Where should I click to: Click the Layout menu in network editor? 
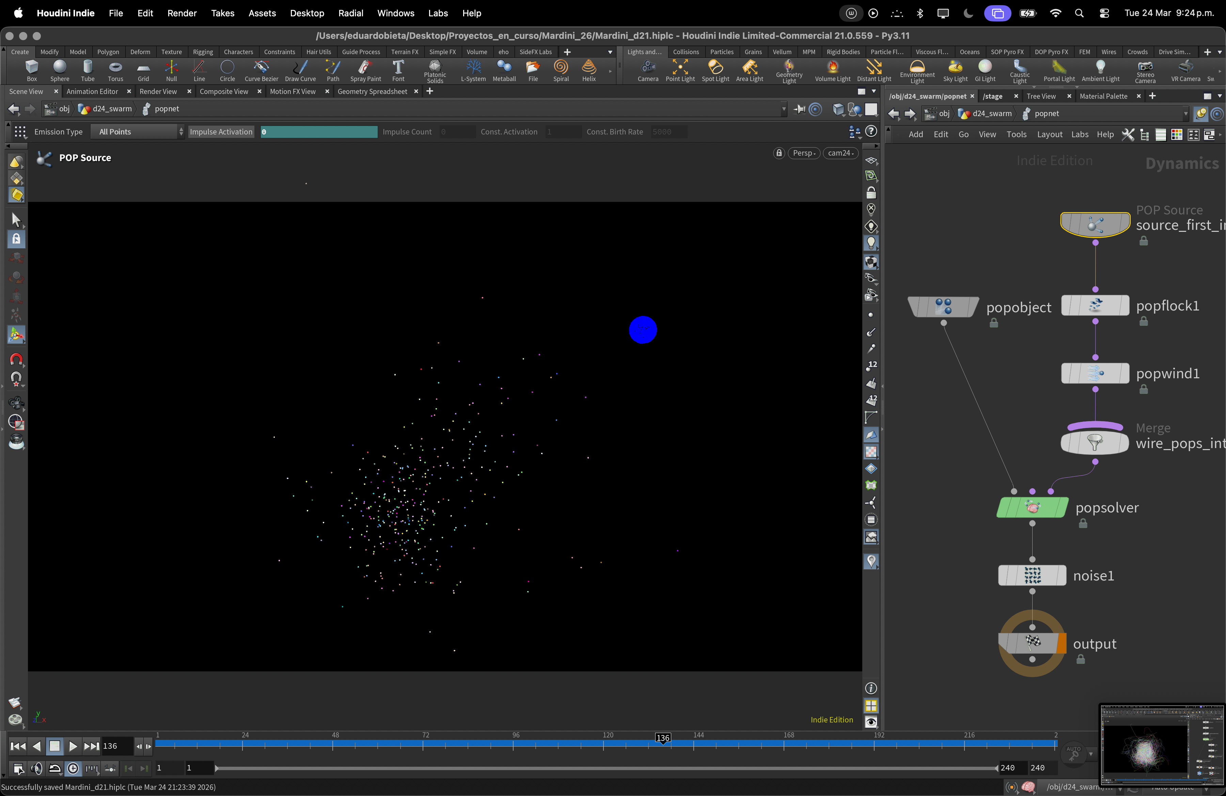(1049, 134)
